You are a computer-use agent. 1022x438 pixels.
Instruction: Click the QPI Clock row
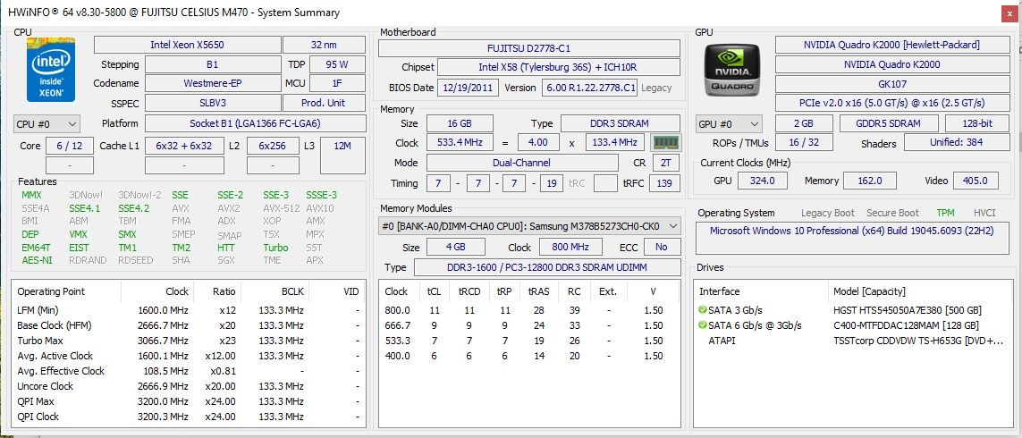coord(188,417)
